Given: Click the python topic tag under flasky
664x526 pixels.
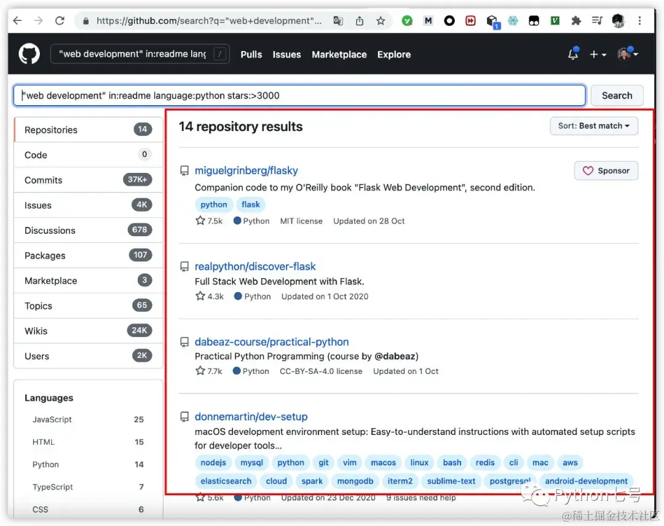Looking at the screenshot, I should tap(214, 204).
